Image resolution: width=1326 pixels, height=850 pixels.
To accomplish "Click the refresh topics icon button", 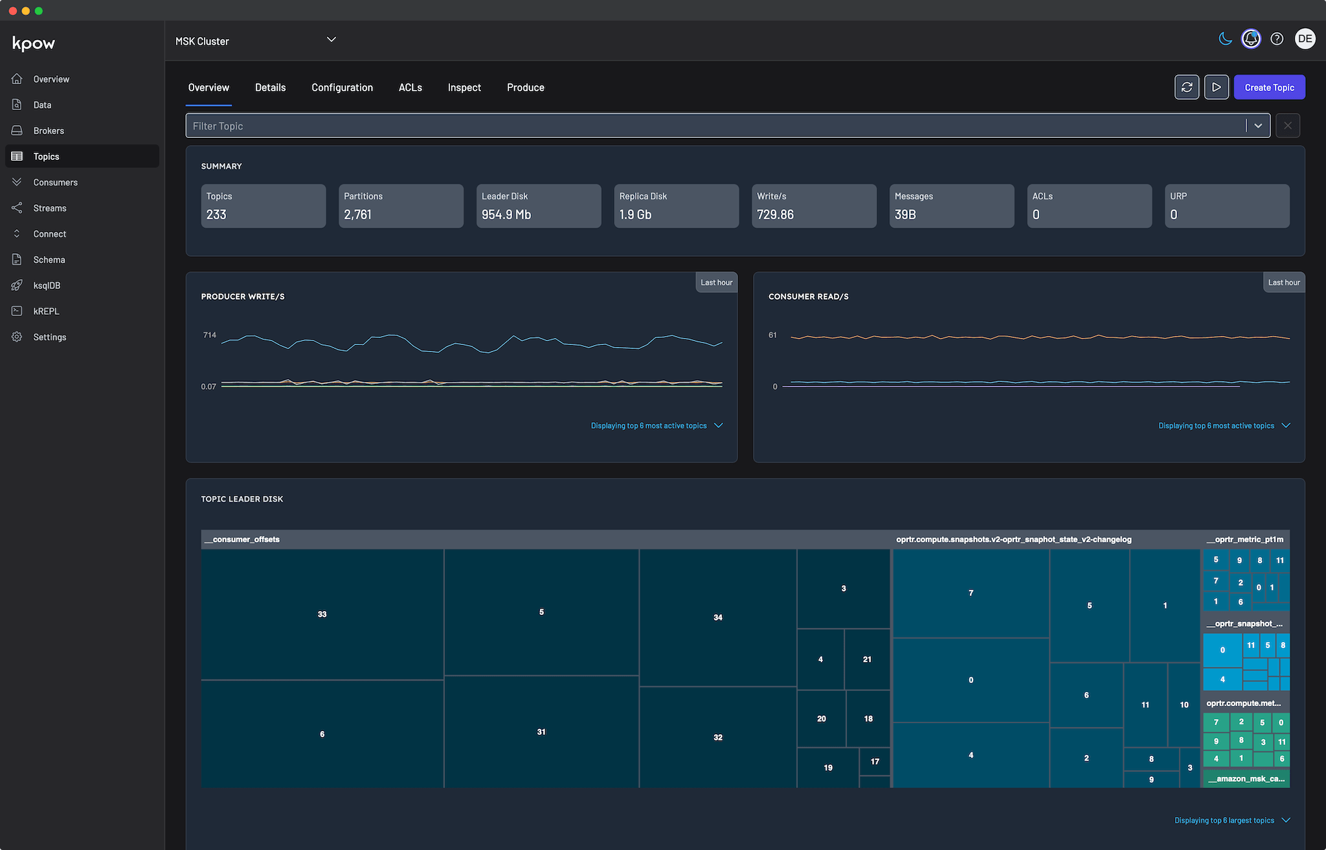I will tap(1187, 87).
